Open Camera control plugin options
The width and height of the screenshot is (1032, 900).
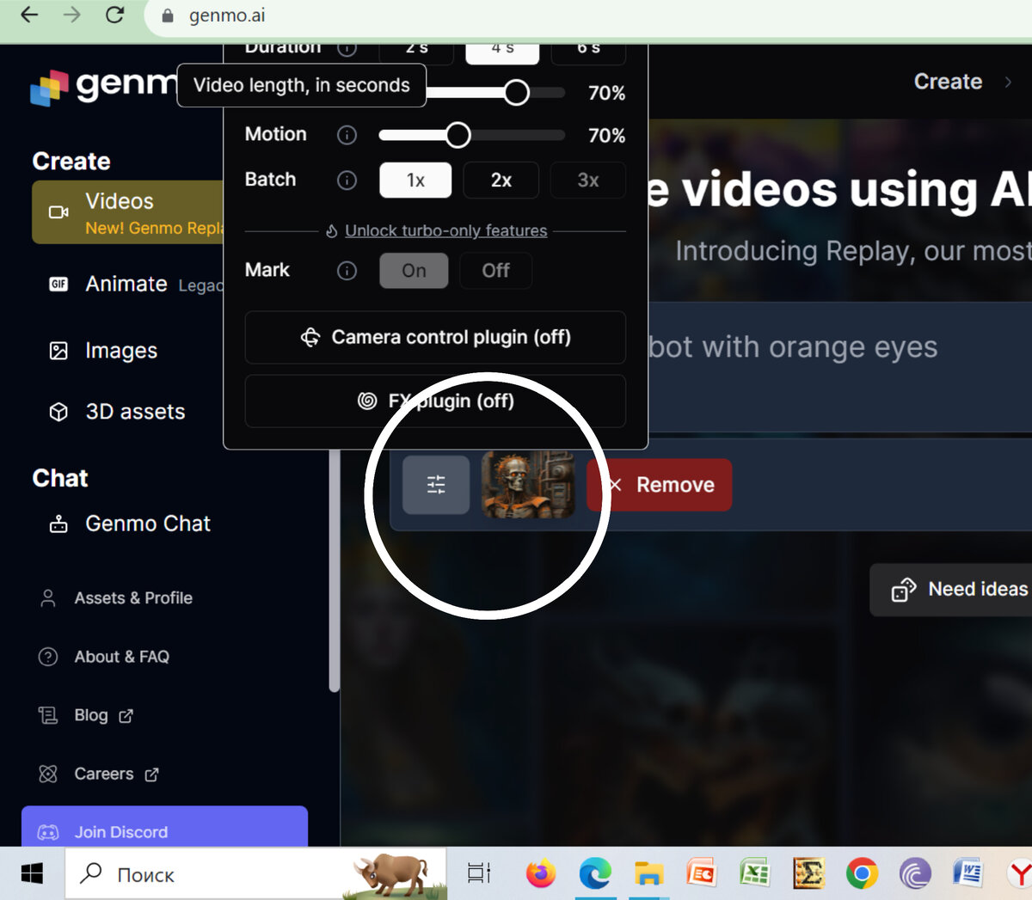click(x=435, y=337)
